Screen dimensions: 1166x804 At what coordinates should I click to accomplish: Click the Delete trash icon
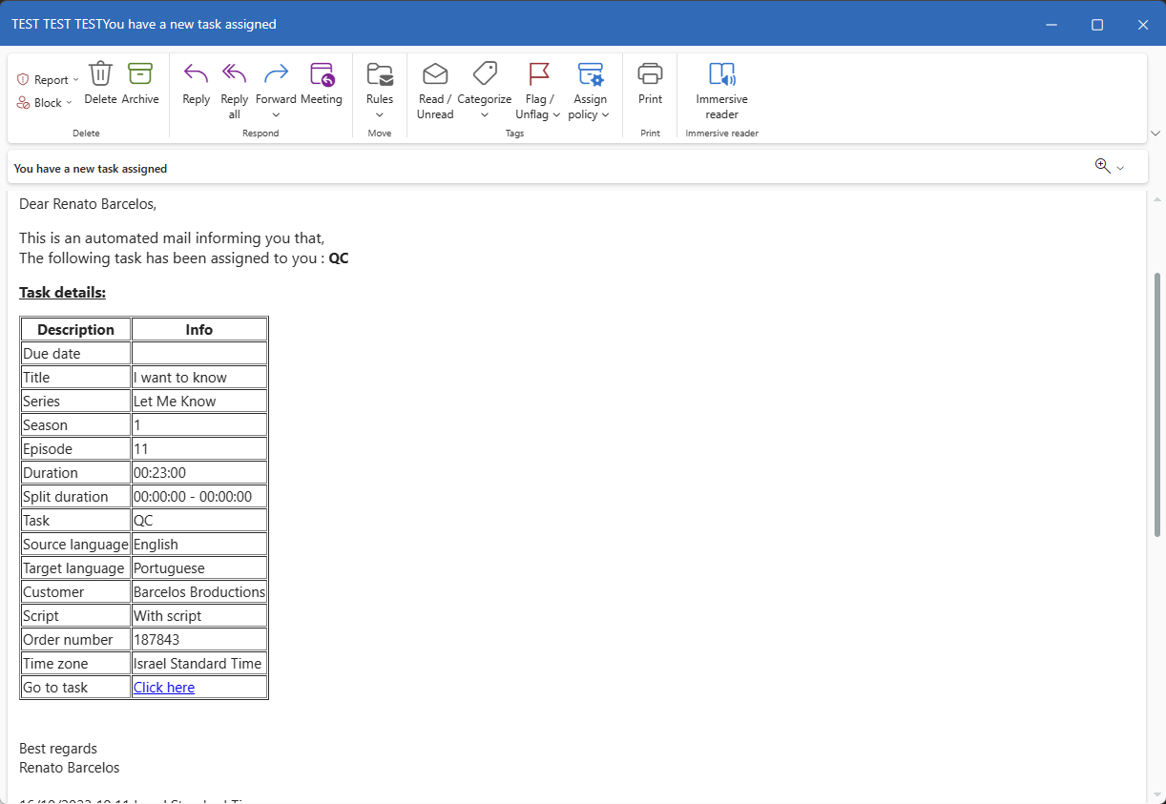point(100,74)
